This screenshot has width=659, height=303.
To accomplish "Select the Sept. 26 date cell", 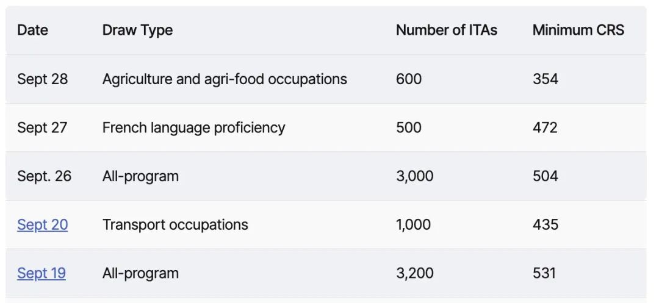I will coord(45,176).
